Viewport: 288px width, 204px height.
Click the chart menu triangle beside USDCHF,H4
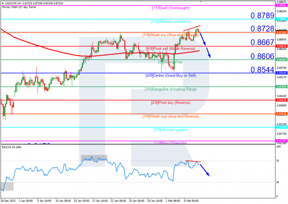[3, 3]
